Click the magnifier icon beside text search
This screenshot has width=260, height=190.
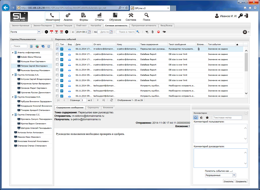pyautogui.click(x=138, y=32)
